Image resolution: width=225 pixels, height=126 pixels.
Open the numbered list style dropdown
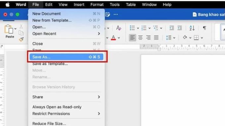tap(149, 28)
